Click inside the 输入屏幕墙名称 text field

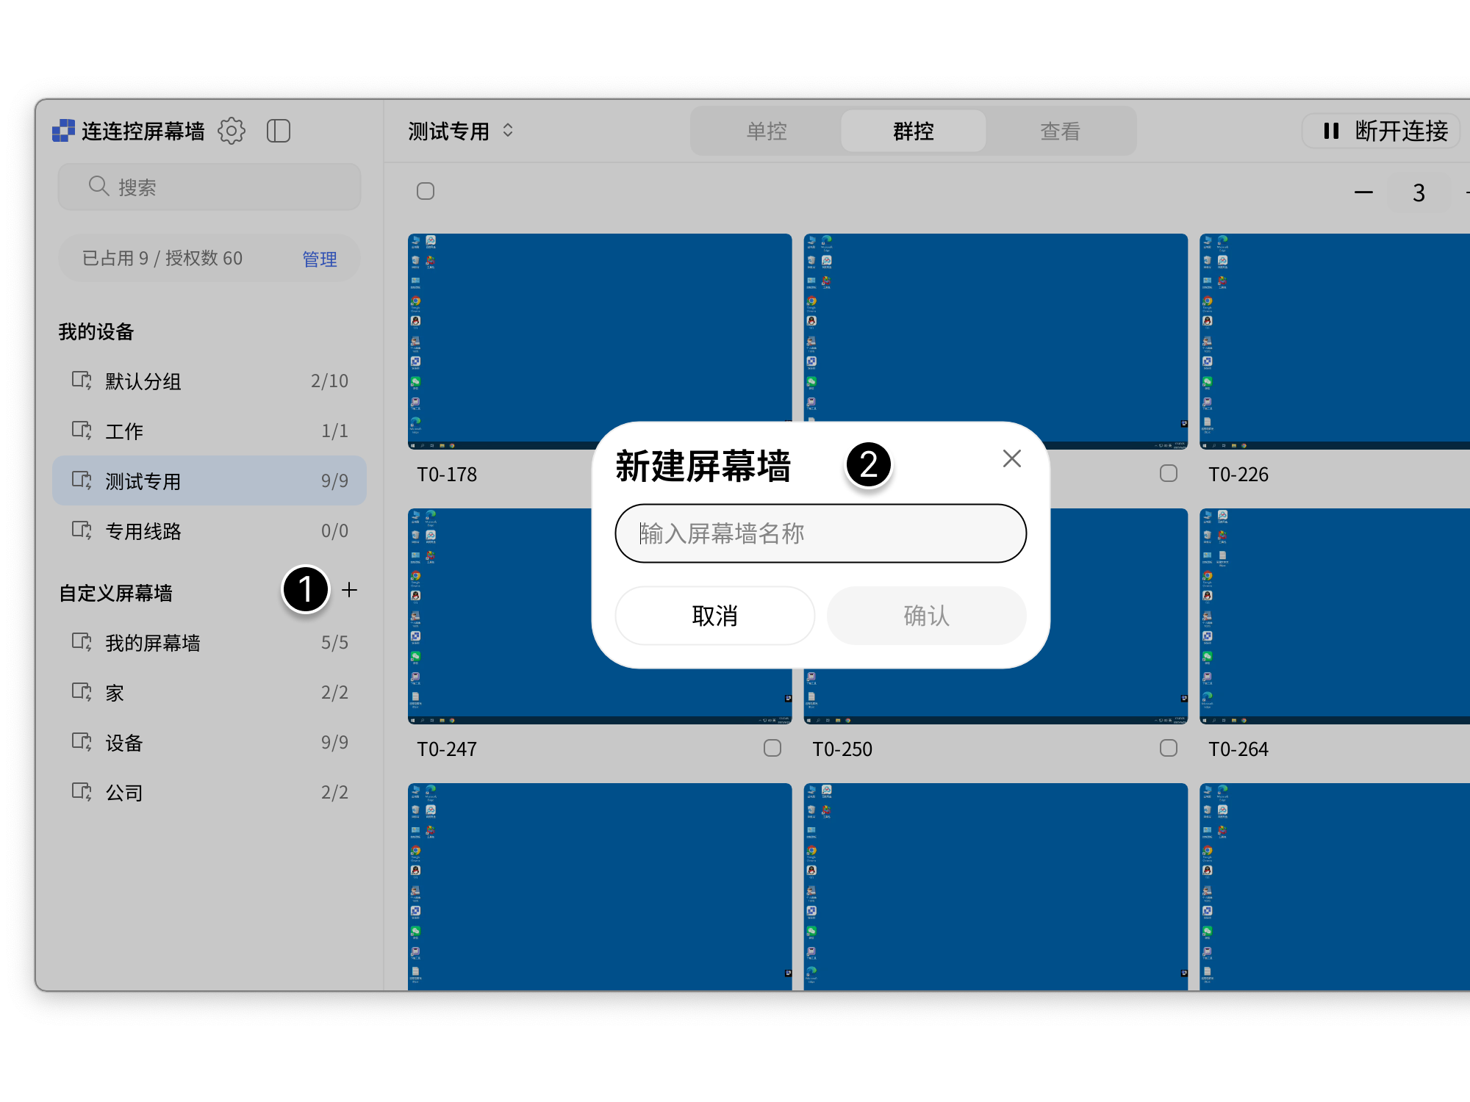click(820, 533)
